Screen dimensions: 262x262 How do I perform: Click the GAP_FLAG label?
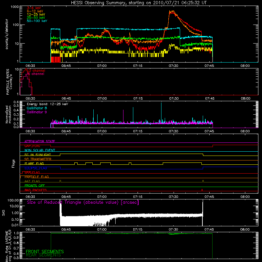[32, 146]
